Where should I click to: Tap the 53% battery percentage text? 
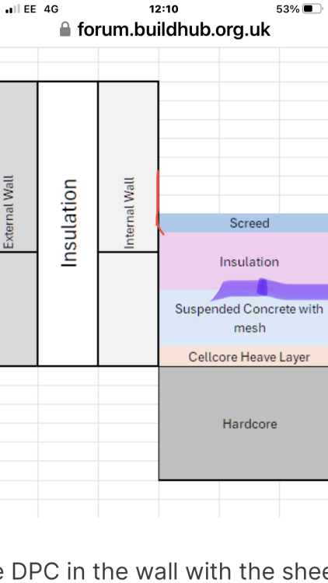click(288, 9)
